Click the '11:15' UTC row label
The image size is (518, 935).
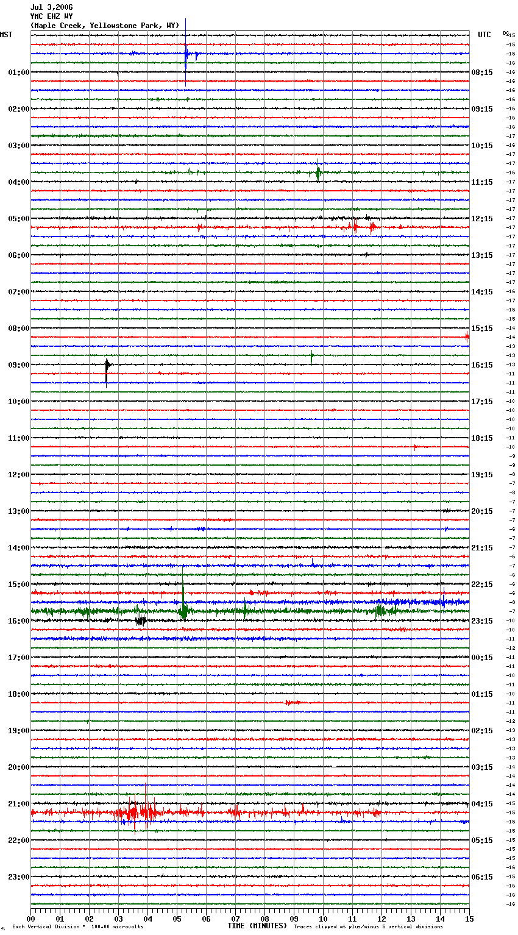pos(482,182)
